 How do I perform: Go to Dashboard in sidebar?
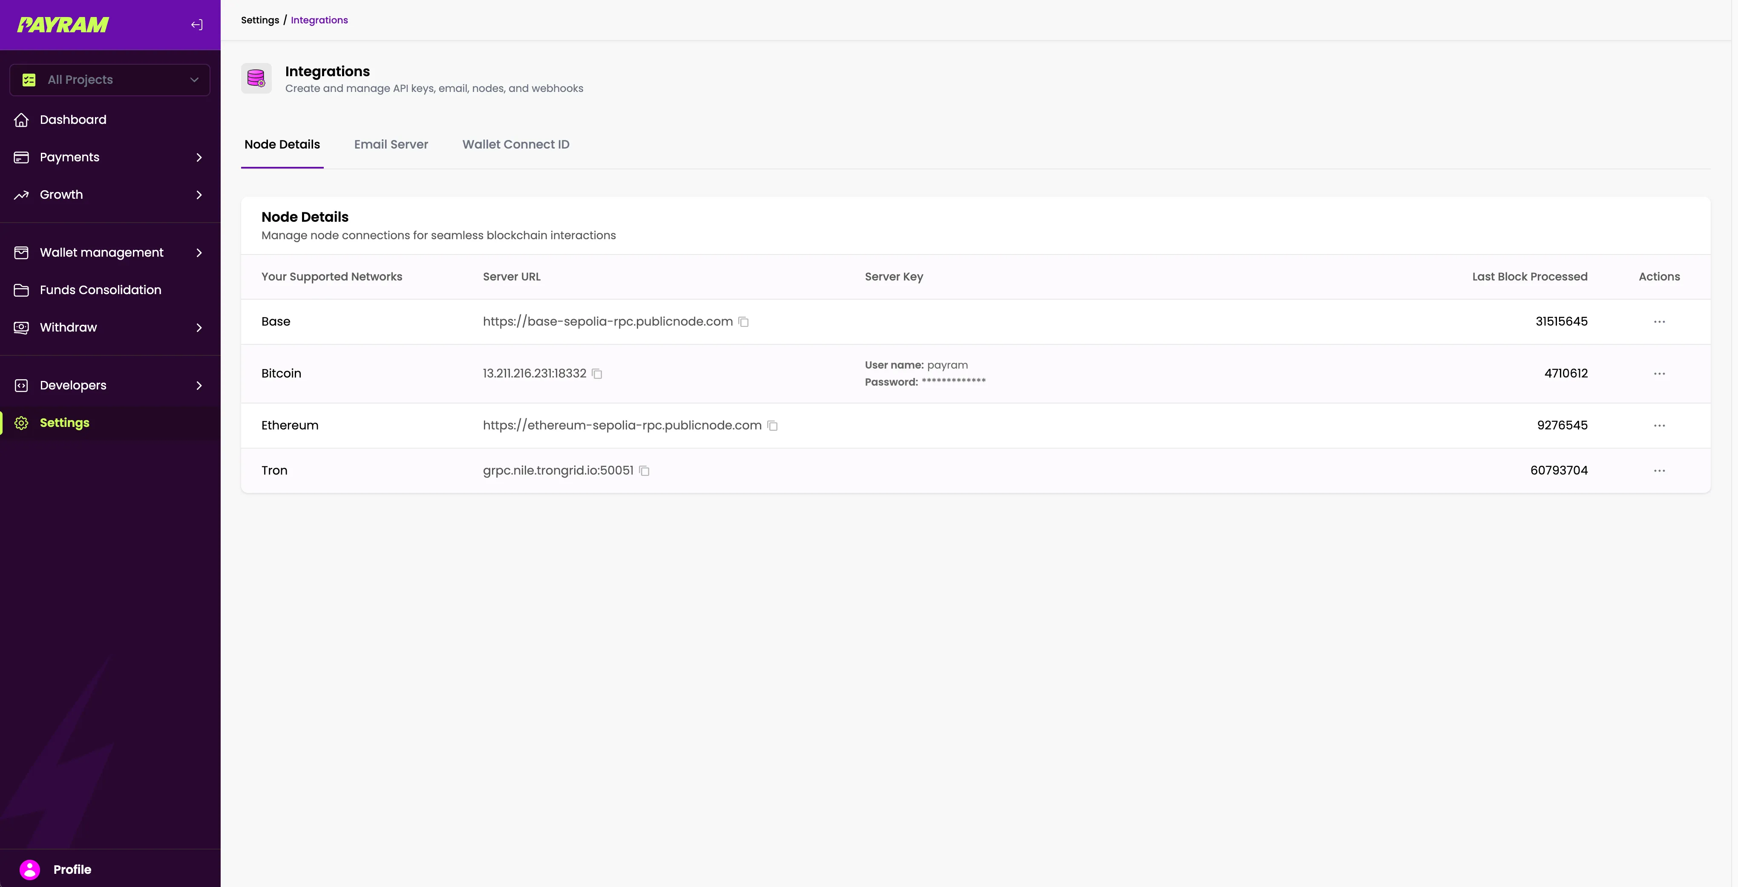[73, 120]
